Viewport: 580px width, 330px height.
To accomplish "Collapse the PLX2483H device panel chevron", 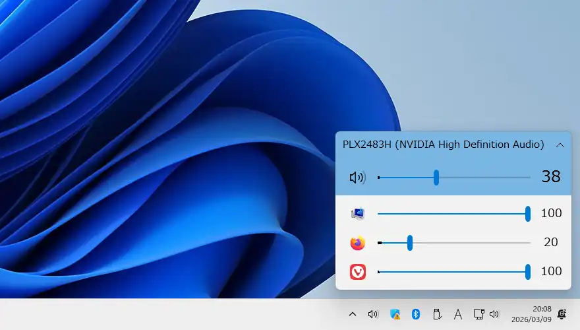I will [560, 145].
